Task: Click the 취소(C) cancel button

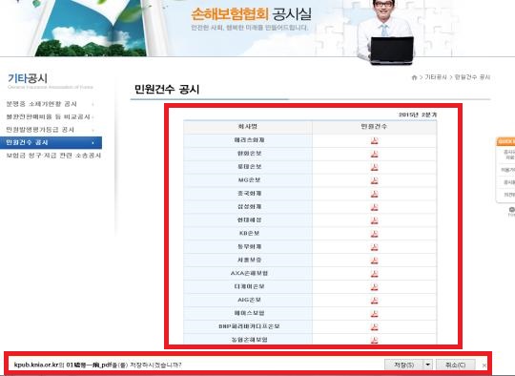Action: (x=456, y=365)
